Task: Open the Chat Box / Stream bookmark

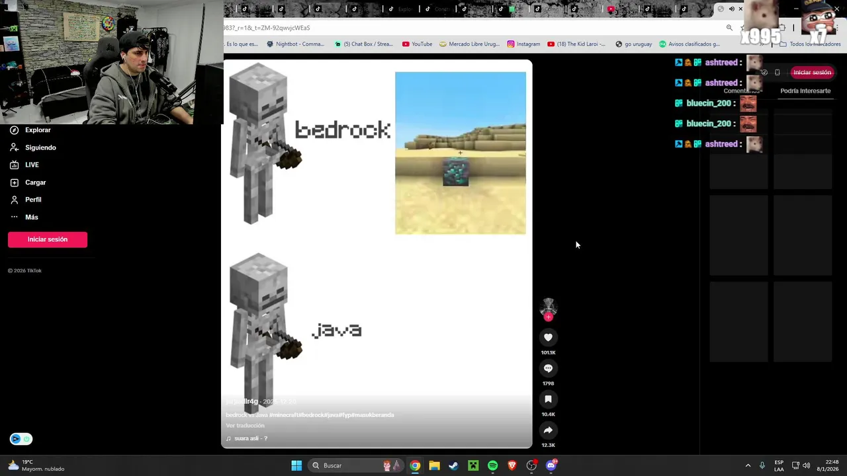Action: coord(364,44)
